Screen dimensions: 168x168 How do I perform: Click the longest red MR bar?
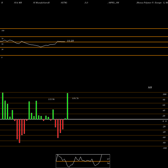19,131
